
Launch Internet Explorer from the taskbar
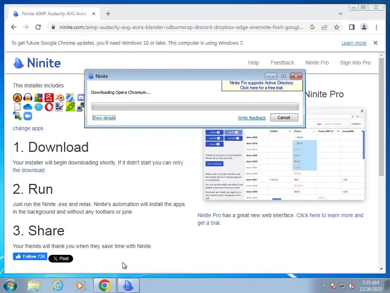(x=58, y=285)
